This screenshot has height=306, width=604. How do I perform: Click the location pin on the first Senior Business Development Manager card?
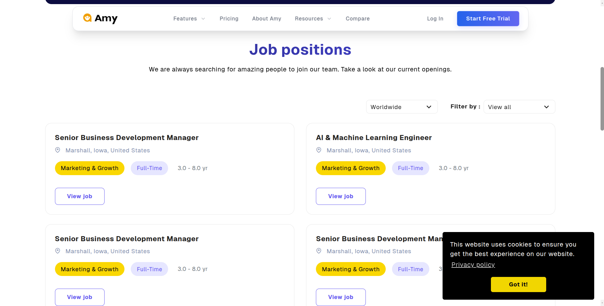(58, 150)
